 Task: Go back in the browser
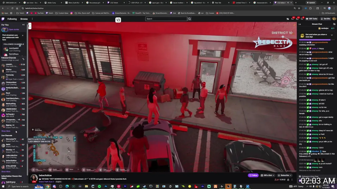point(3,8)
